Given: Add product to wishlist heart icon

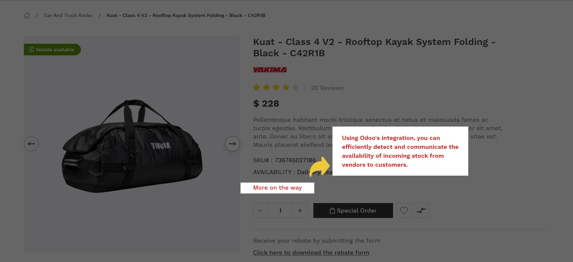Looking at the screenshot, I should pyautogui.click(x=404, y=210).
